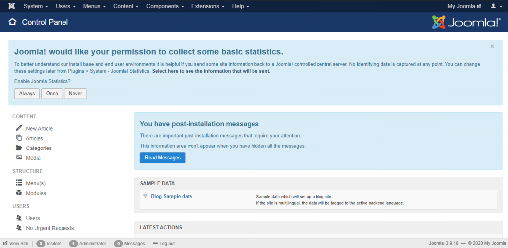
Task: Click the Blog Sample data wifi icon
Action: coord(145,196)
